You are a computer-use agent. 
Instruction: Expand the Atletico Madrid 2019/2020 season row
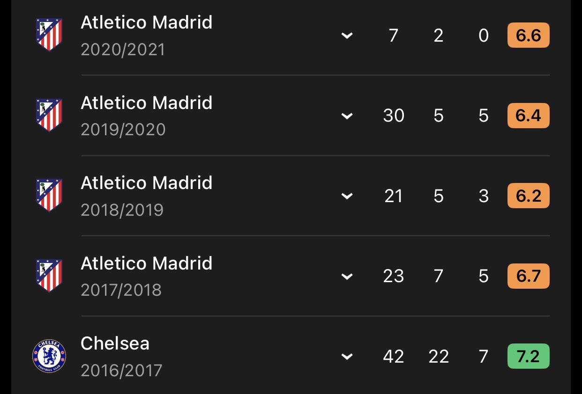347,116
